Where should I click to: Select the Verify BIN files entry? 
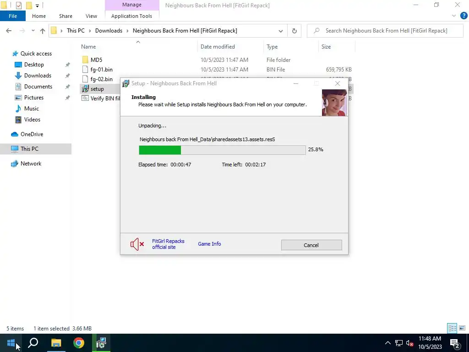(x=101, y=99)
